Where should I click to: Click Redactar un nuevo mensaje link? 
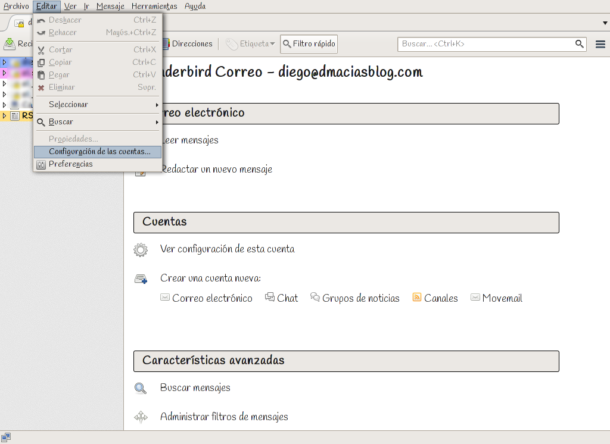[x=217, y=170]
